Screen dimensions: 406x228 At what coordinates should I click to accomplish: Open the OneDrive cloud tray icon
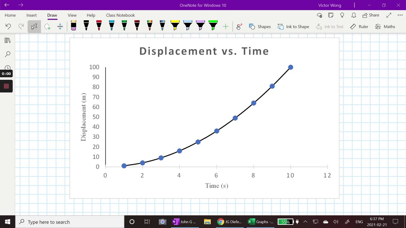(326, 222)
